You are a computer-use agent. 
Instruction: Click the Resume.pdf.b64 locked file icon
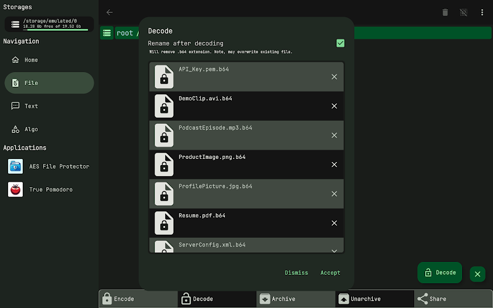click(x=164, y=223)
